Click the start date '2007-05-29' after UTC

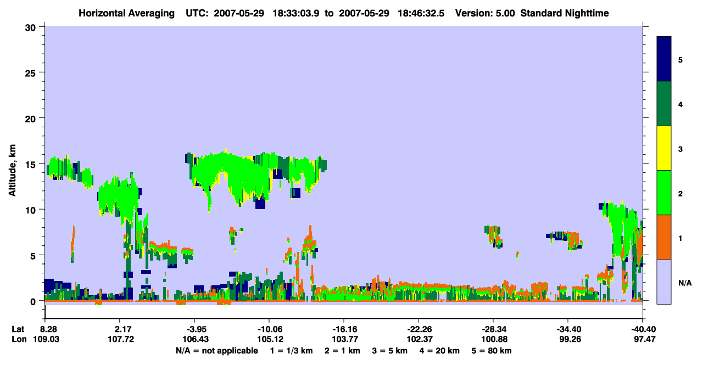pyautogui.click(x=238, y=13)
